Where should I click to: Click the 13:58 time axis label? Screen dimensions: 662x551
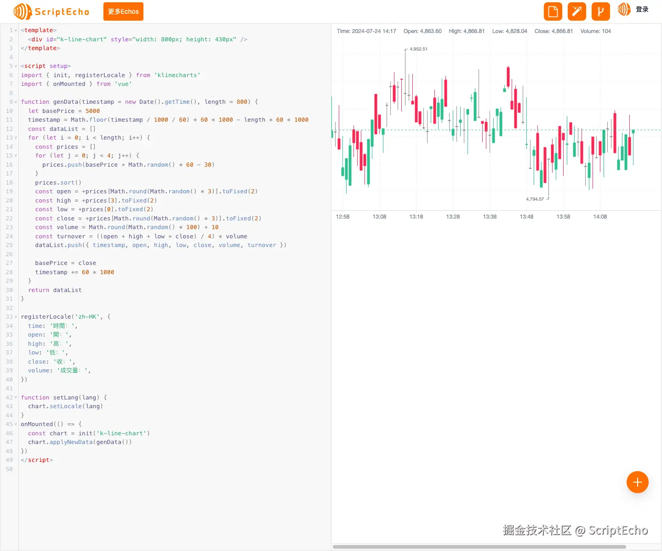pyautogui.click(x=563, y=217)
